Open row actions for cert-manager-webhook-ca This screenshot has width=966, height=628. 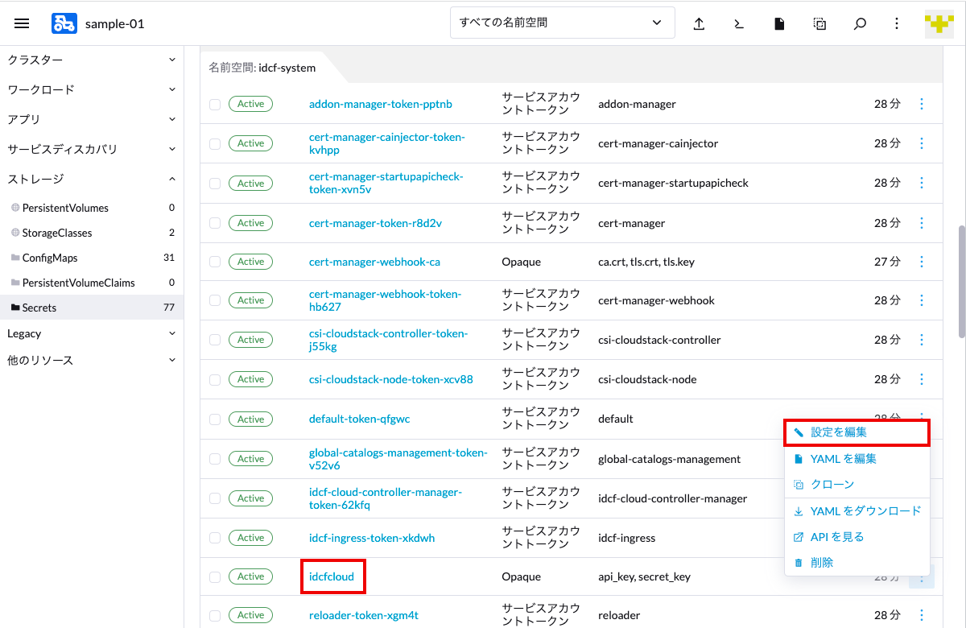coord(922,262)
